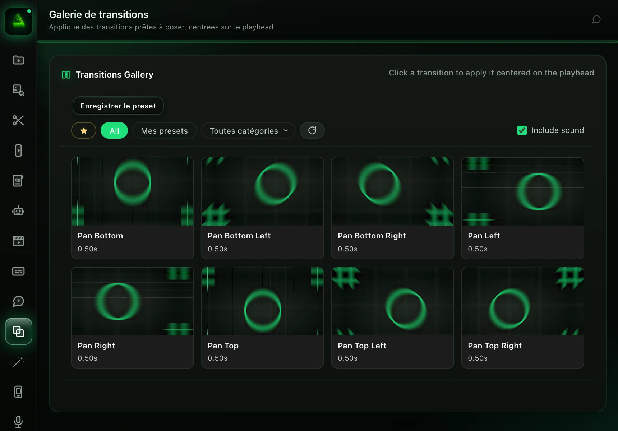Open the subtitles caption sidebar icon
618x431 pixels.
click(x=18, y=271)
